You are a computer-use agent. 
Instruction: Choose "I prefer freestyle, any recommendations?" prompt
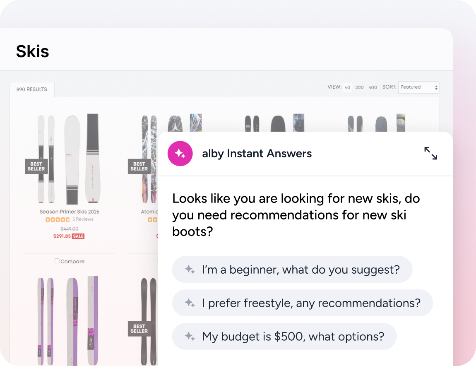pos(302,303)
